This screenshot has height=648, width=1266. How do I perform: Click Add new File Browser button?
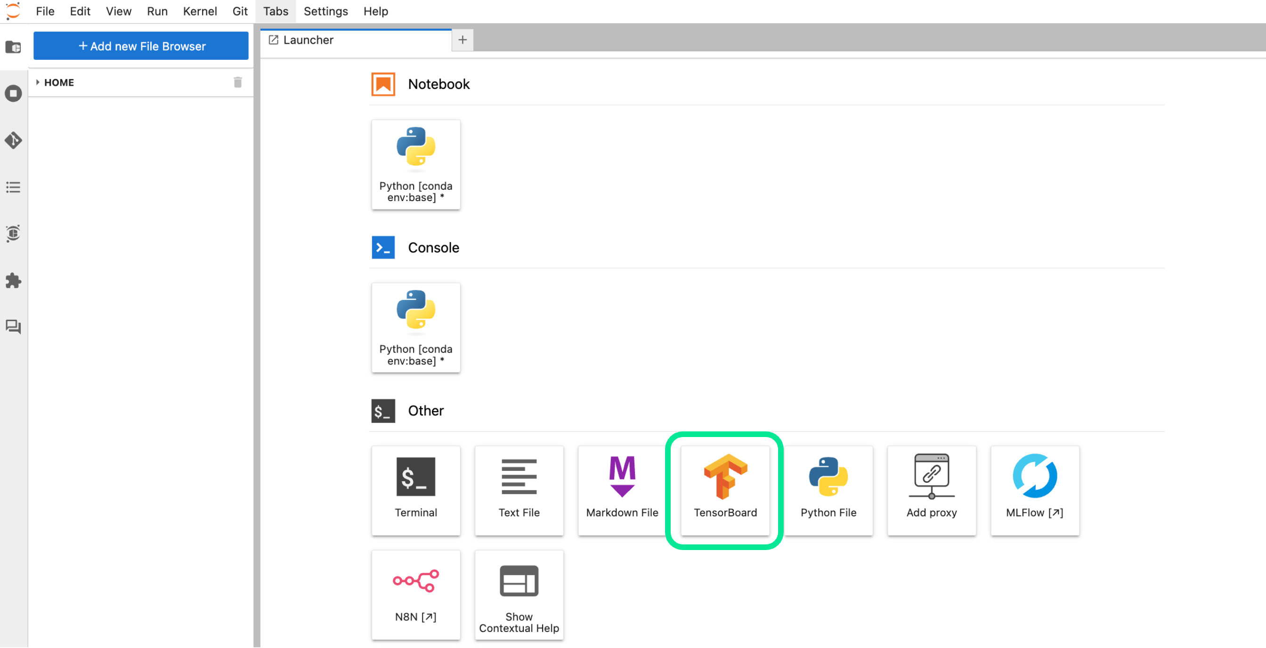point(141,46)
